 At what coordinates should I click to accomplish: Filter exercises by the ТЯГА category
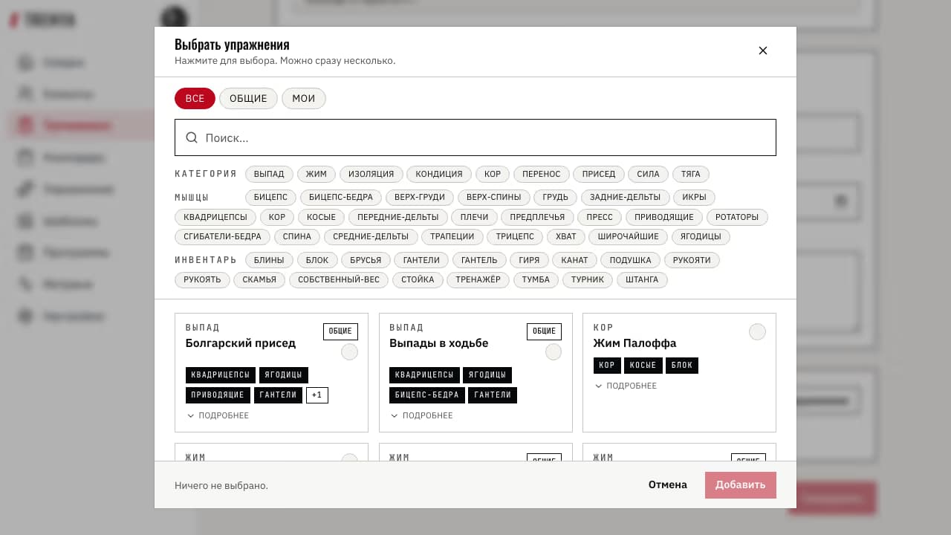(x=691, y=174)
